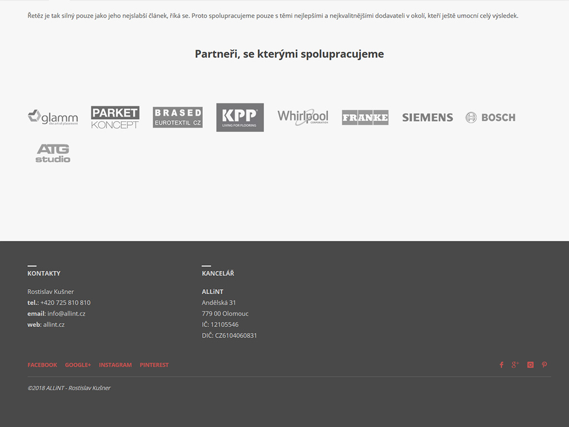Visit the INSTAGRAM text link
This screenshot has height=427, width=569.
[x=116, y=365]
